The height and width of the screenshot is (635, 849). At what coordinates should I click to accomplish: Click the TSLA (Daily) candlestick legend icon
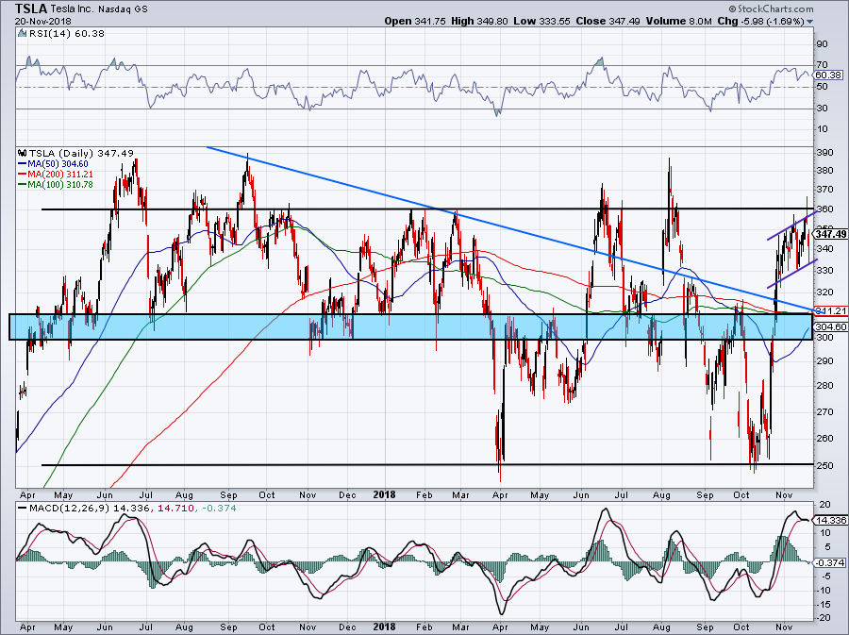point(23,153)
